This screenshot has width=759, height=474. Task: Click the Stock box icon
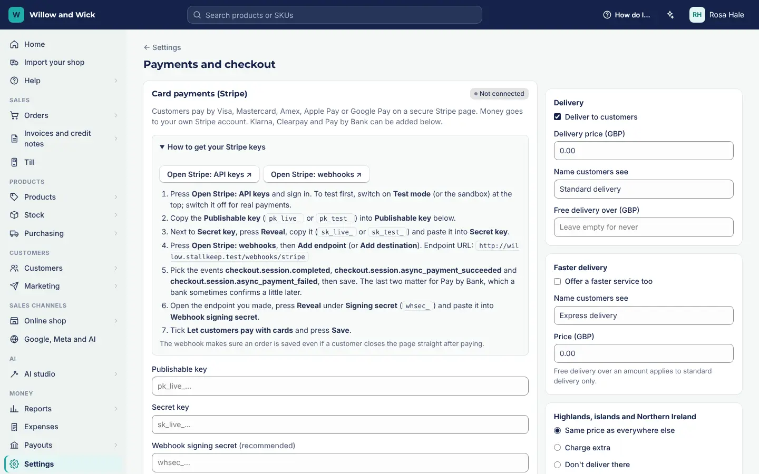coord(14,215)
